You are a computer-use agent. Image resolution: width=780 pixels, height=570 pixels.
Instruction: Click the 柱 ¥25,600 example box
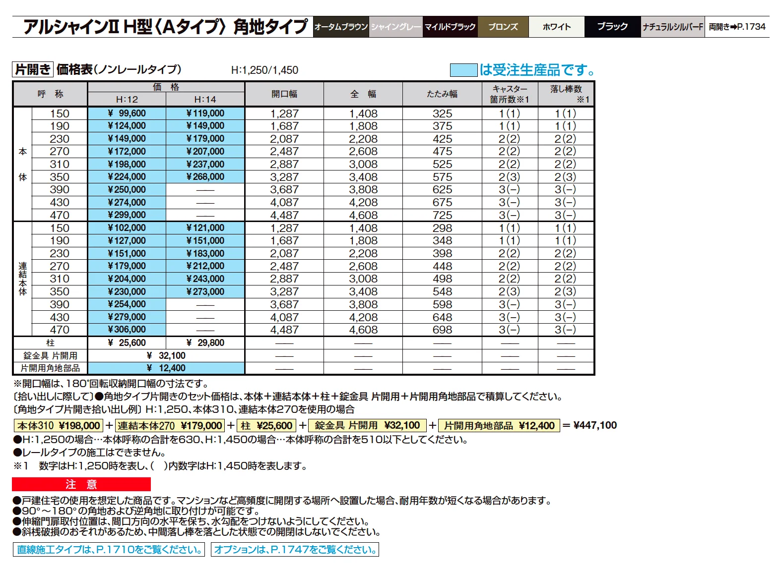[267, 426]
